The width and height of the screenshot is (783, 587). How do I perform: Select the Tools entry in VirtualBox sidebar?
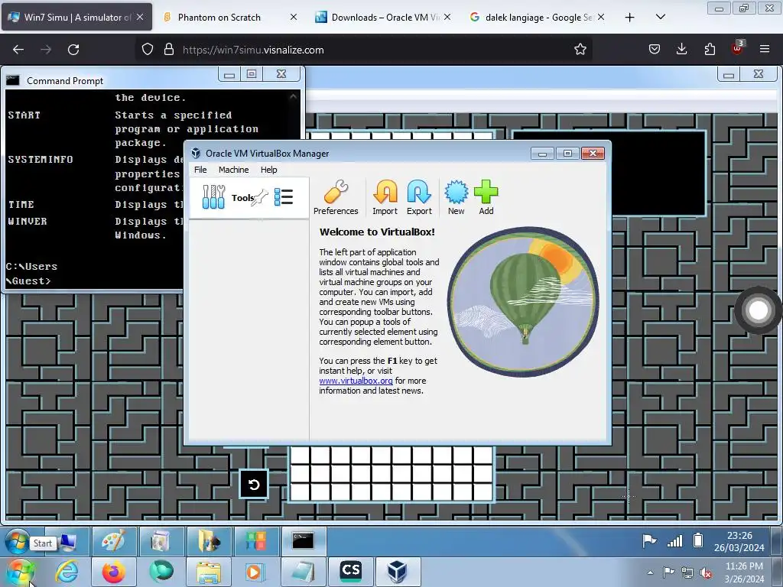[249, 198]
